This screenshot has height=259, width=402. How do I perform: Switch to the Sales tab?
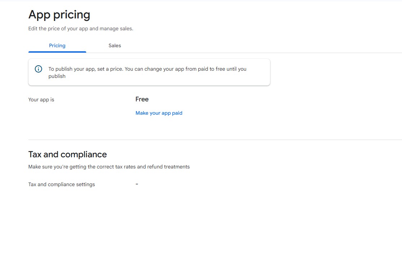pyautogui.click(x=115, y=45)
